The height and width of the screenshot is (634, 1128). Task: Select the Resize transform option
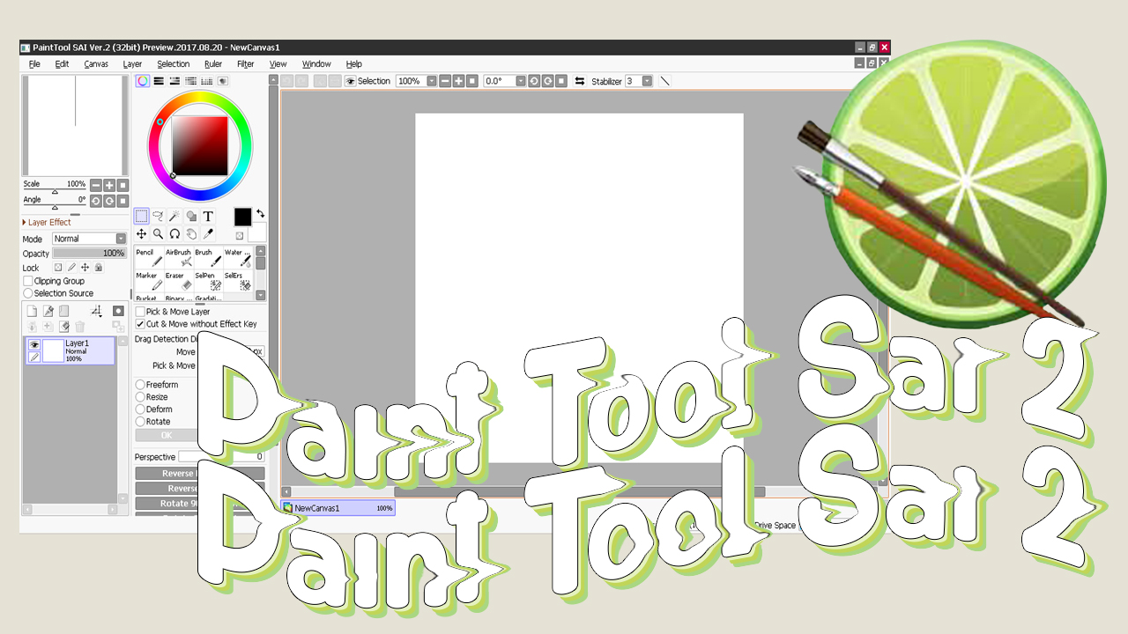140,397
